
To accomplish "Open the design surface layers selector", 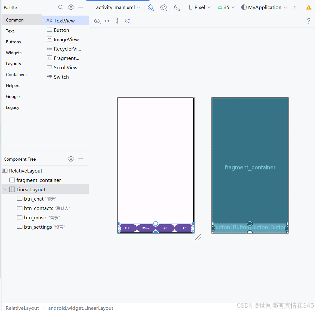I will click(151, 7).
